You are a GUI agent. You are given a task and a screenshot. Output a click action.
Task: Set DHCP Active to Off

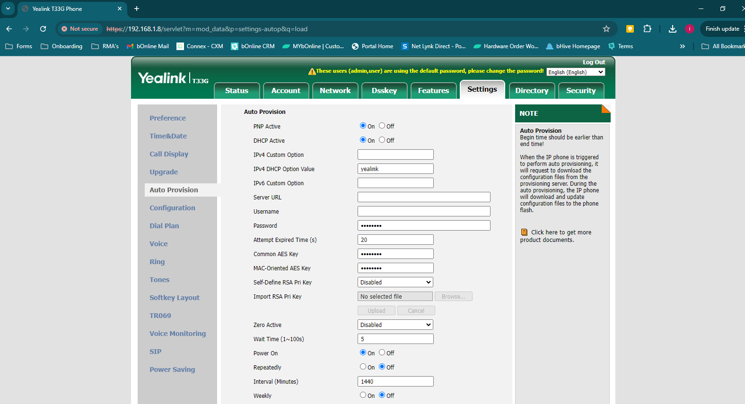coord(382,140)
